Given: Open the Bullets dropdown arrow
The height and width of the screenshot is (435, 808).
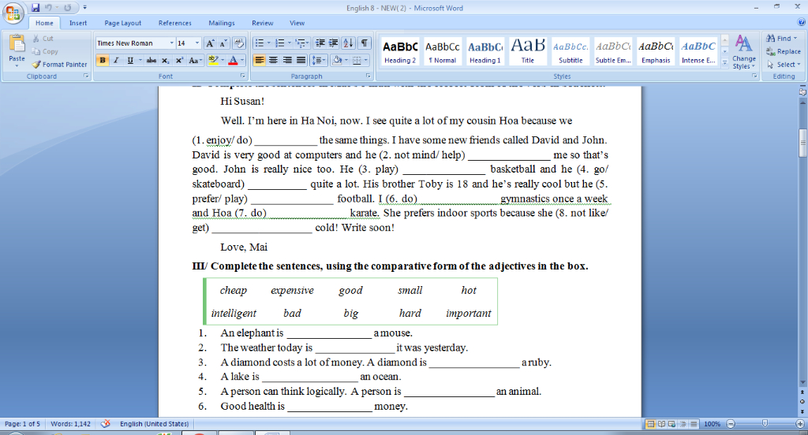Looking at the screenshot, I should coord(268,43).
